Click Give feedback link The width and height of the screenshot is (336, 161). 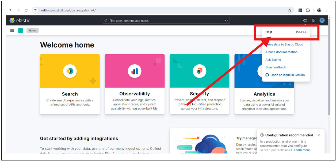[x=276, y=67]
